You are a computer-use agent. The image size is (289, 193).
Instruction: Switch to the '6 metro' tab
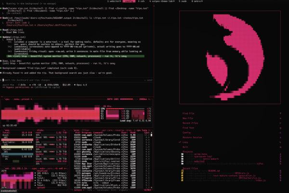197,1
